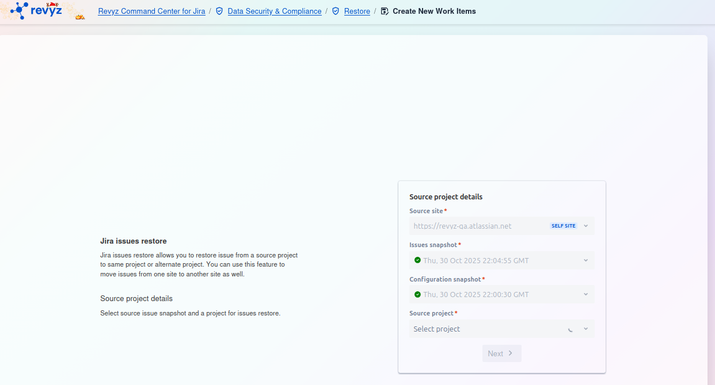The image size is (715, 385).
Task: Click the pumpkin decoration beside the Revyz logo
Action: coord(80,16)
